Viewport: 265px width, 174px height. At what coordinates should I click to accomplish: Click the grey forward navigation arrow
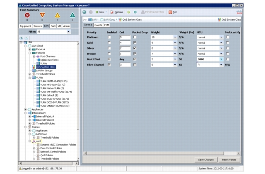91,12
